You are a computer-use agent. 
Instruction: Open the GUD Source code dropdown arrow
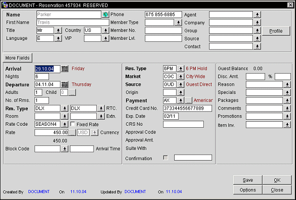point(181,84)
